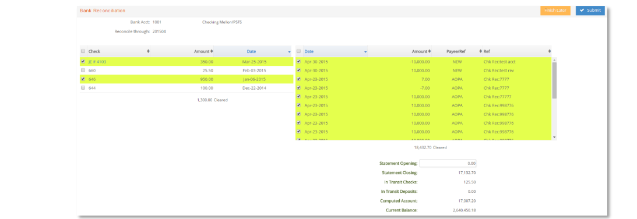Viewport: 637px width, 219px height.
Task: Click the Payee/Ref column header label
Action: pos(457,52)
